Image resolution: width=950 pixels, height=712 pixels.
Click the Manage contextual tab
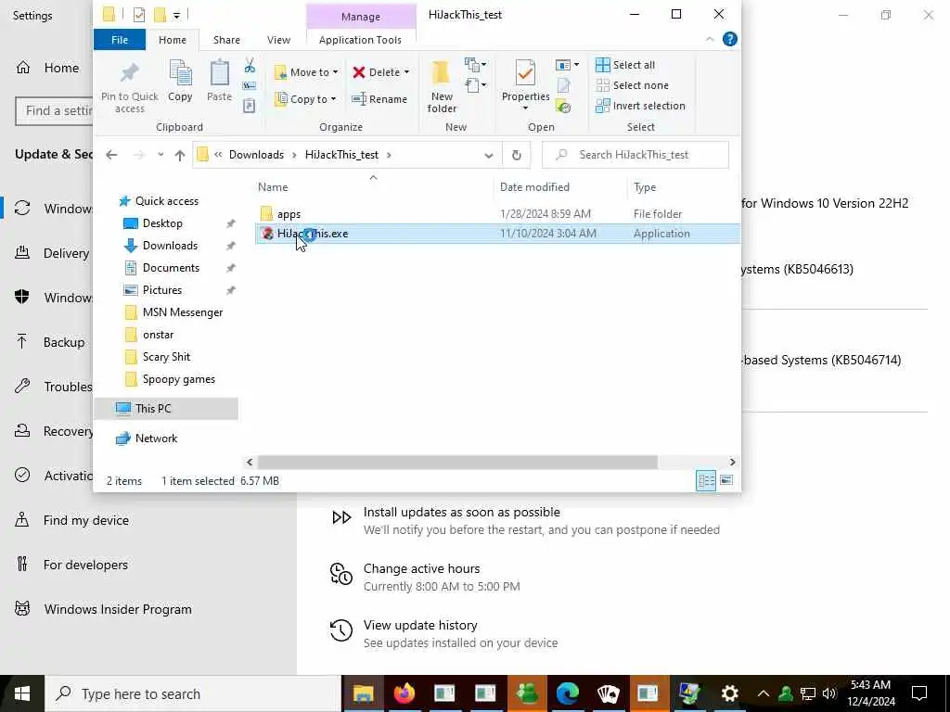(x=361, y=17)
